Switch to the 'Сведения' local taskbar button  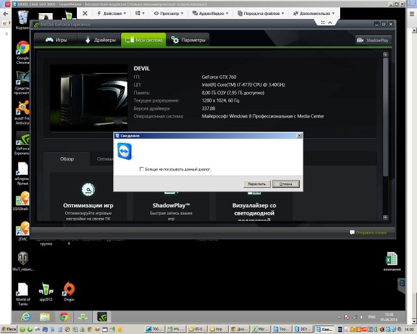pyautogui.click(x=324, y=329)
